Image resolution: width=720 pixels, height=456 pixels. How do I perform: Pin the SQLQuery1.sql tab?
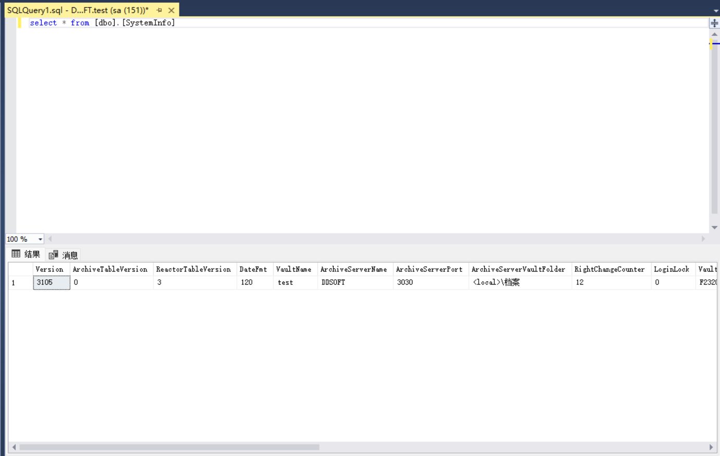[x=159, y=10]
